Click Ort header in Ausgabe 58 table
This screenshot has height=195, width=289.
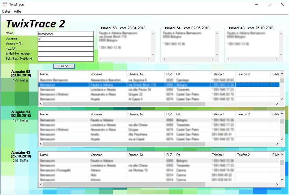(192, 74)
